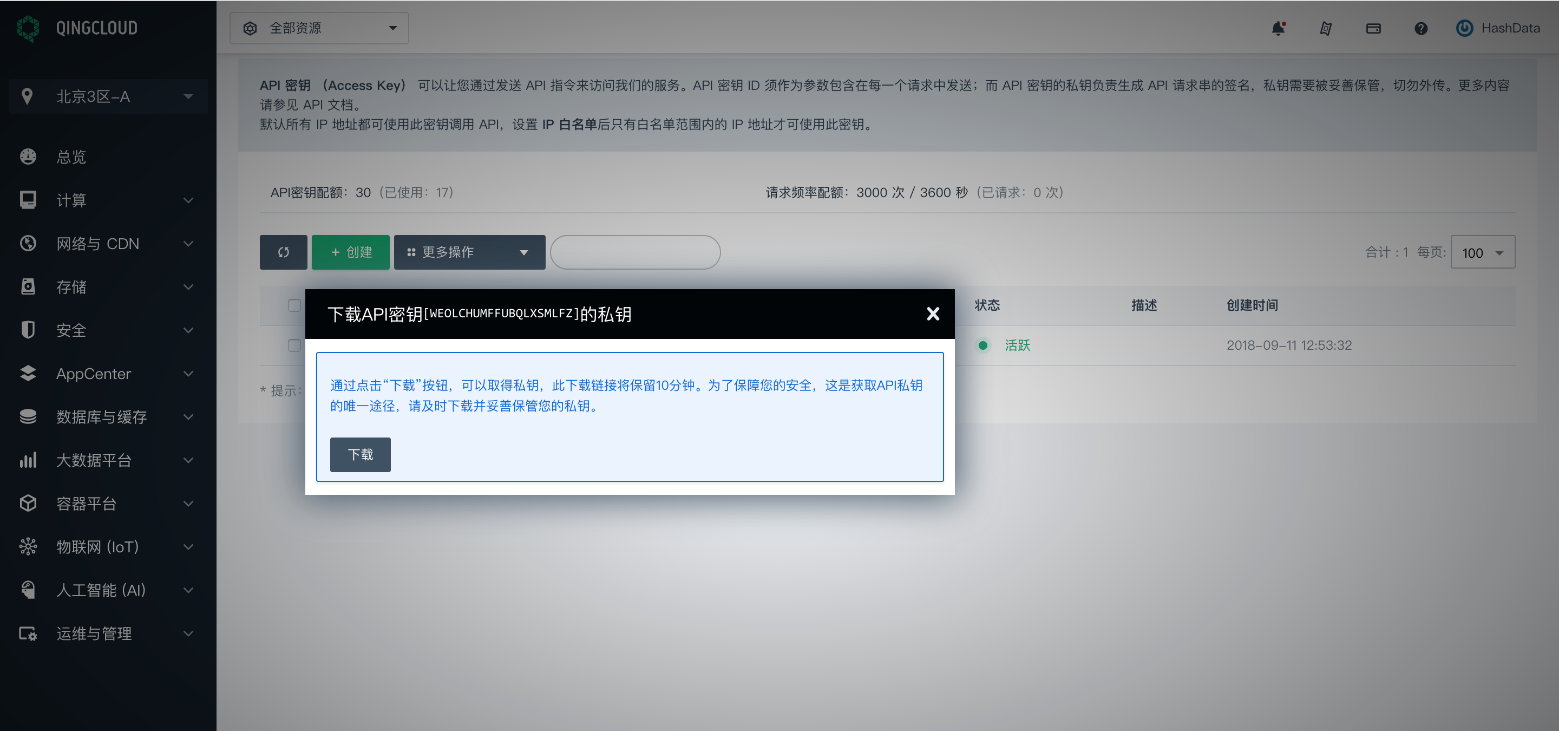Image resolution: width=1559 pixels, height=731 pixels.
Task: Click the refresh button in toolbar
Action: (283, 252)
